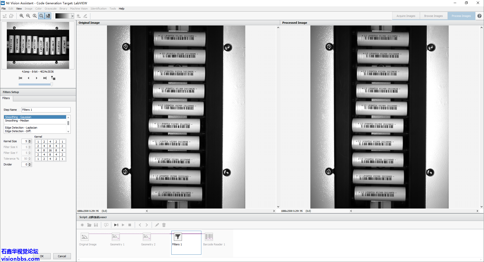Increase the Kernel Size stepper value

(x=30, y=140)
